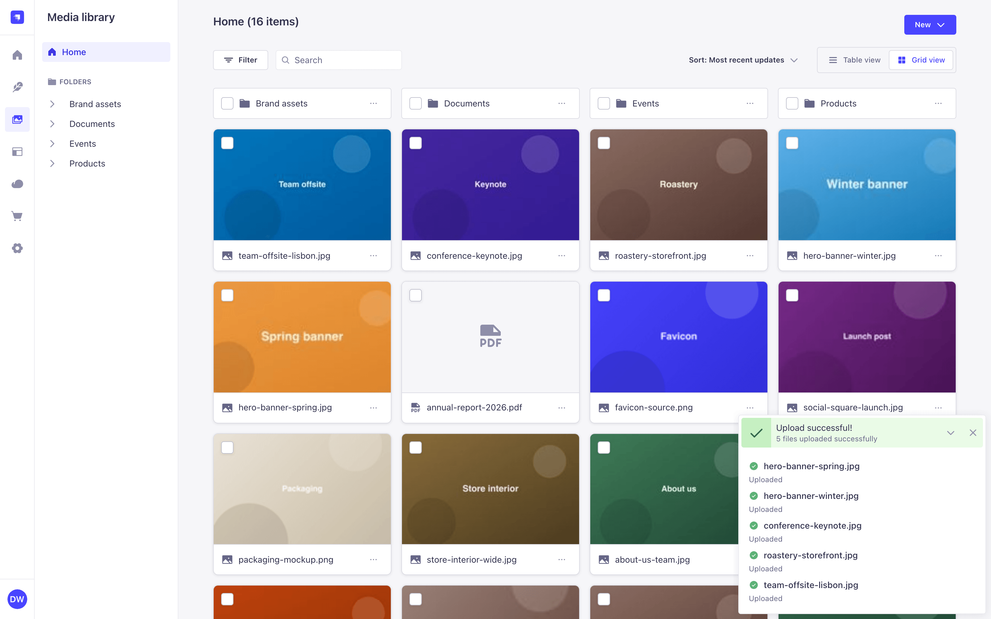Screen dimensions: 991x619
Task: Open the Products folder card
Action: click(x=867, y=104)
